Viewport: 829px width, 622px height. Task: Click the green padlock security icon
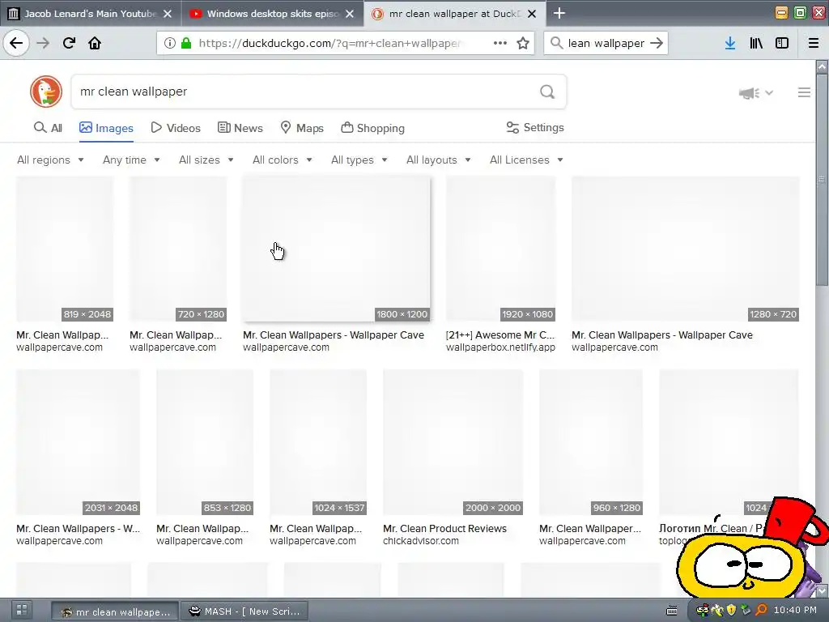(x=186, y=43)
